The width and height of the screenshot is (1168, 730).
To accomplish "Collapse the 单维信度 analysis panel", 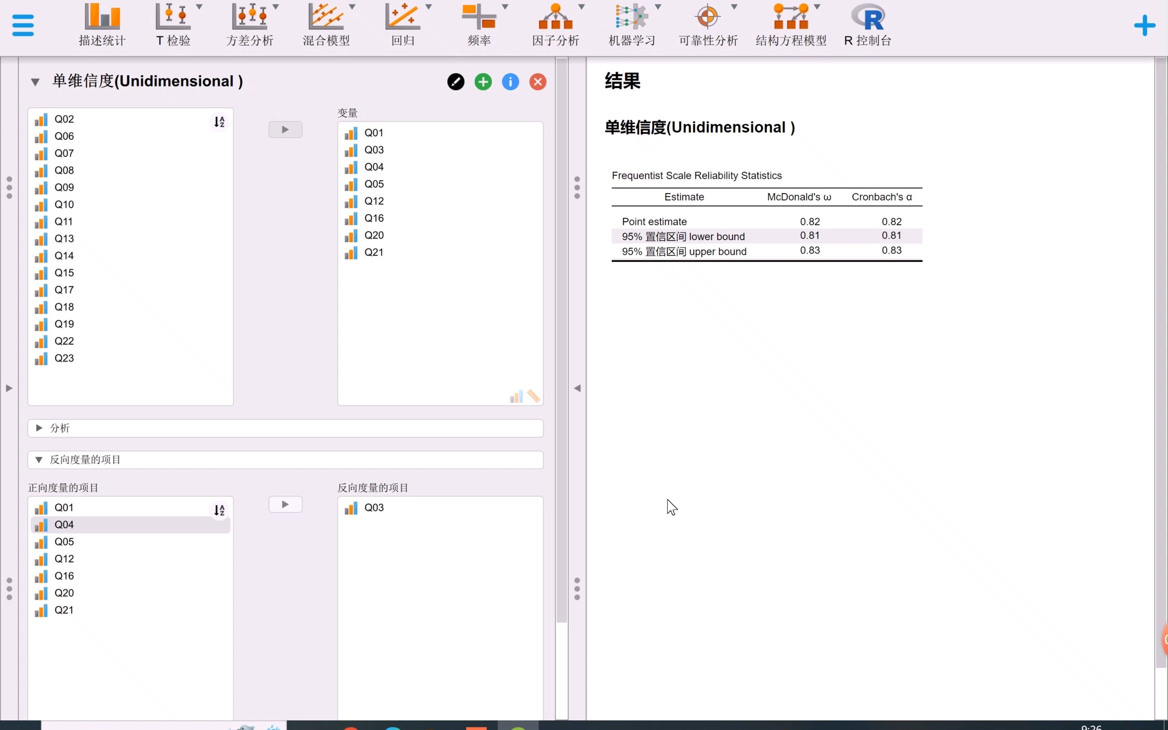I will pyautogui.click(x=35, y=82).
